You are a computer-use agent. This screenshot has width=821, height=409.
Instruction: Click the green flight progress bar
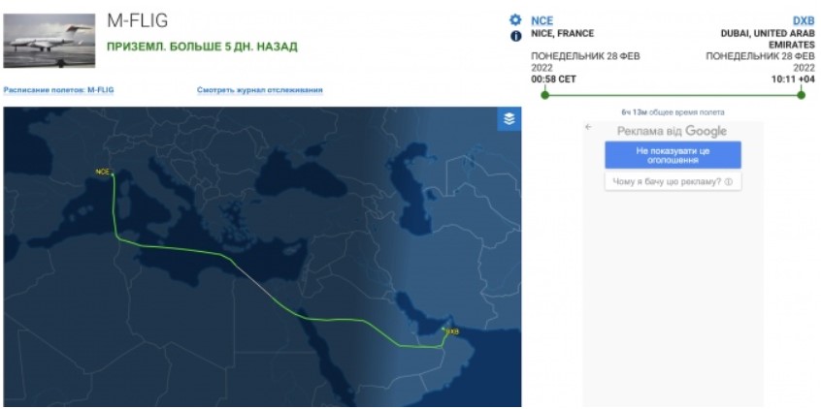(x=673, y=94)
